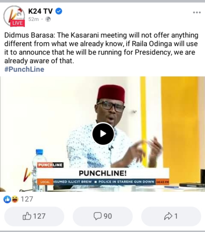Screen dimensions: 205x232
Task: Tap the small Punchline show tag in video
Action: (x=50, y=165)
